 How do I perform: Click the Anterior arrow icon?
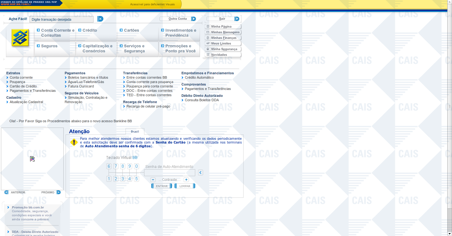[6, 192]
